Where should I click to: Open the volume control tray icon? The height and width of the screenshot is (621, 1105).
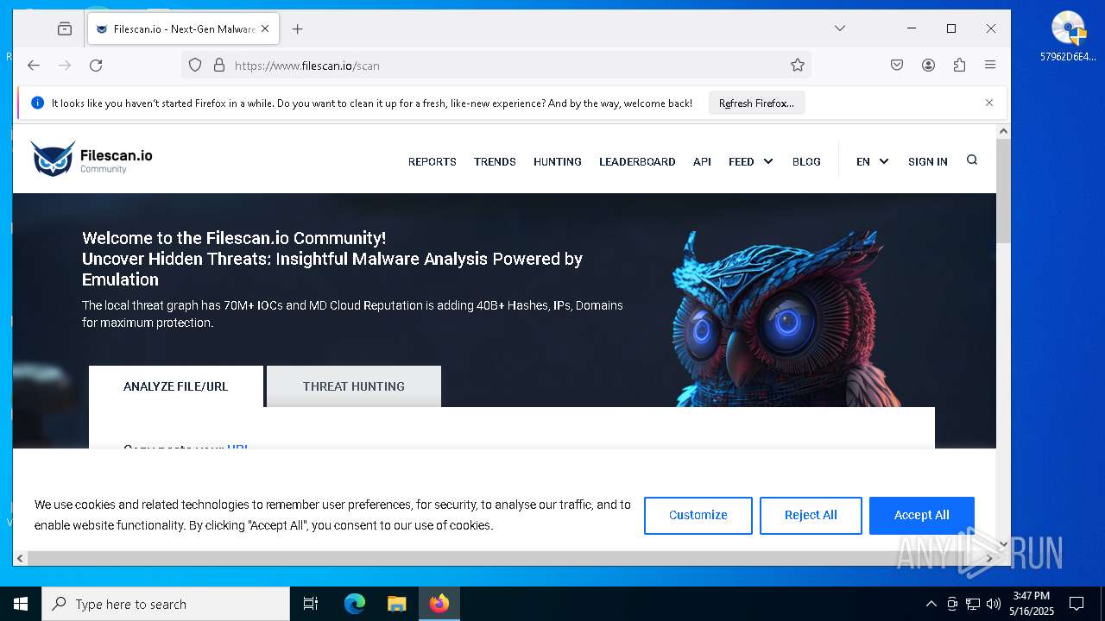coord(994,604)
